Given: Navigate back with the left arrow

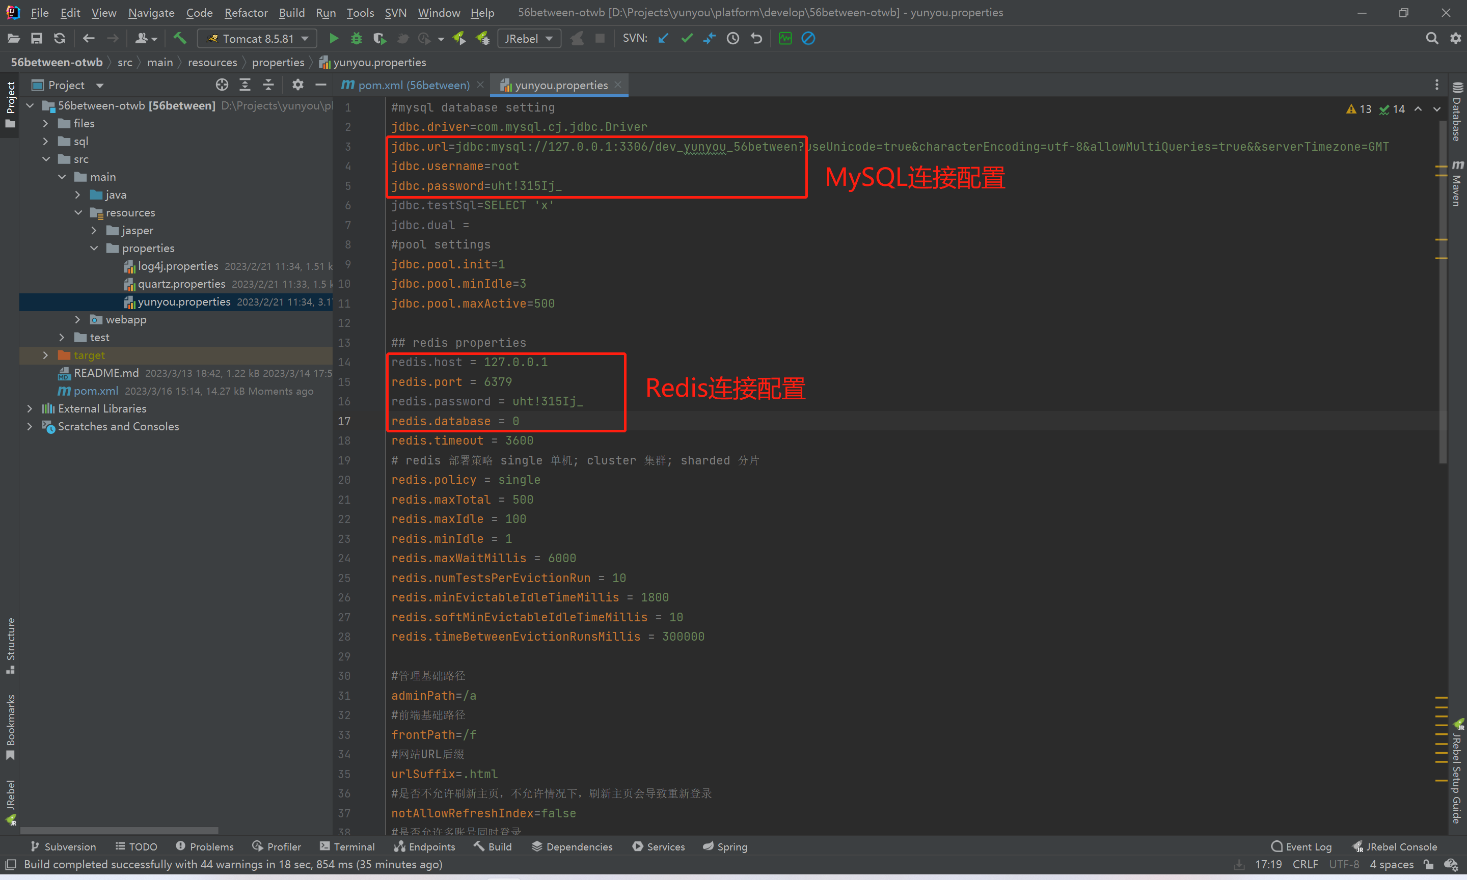Looking at the screenshot, I should tap(88, 39).
